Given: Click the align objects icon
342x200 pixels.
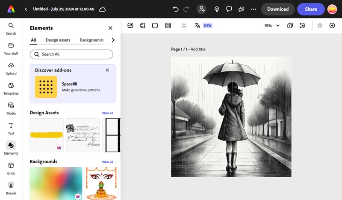Looking at the screenshot, I should click(x=184, y=26).
